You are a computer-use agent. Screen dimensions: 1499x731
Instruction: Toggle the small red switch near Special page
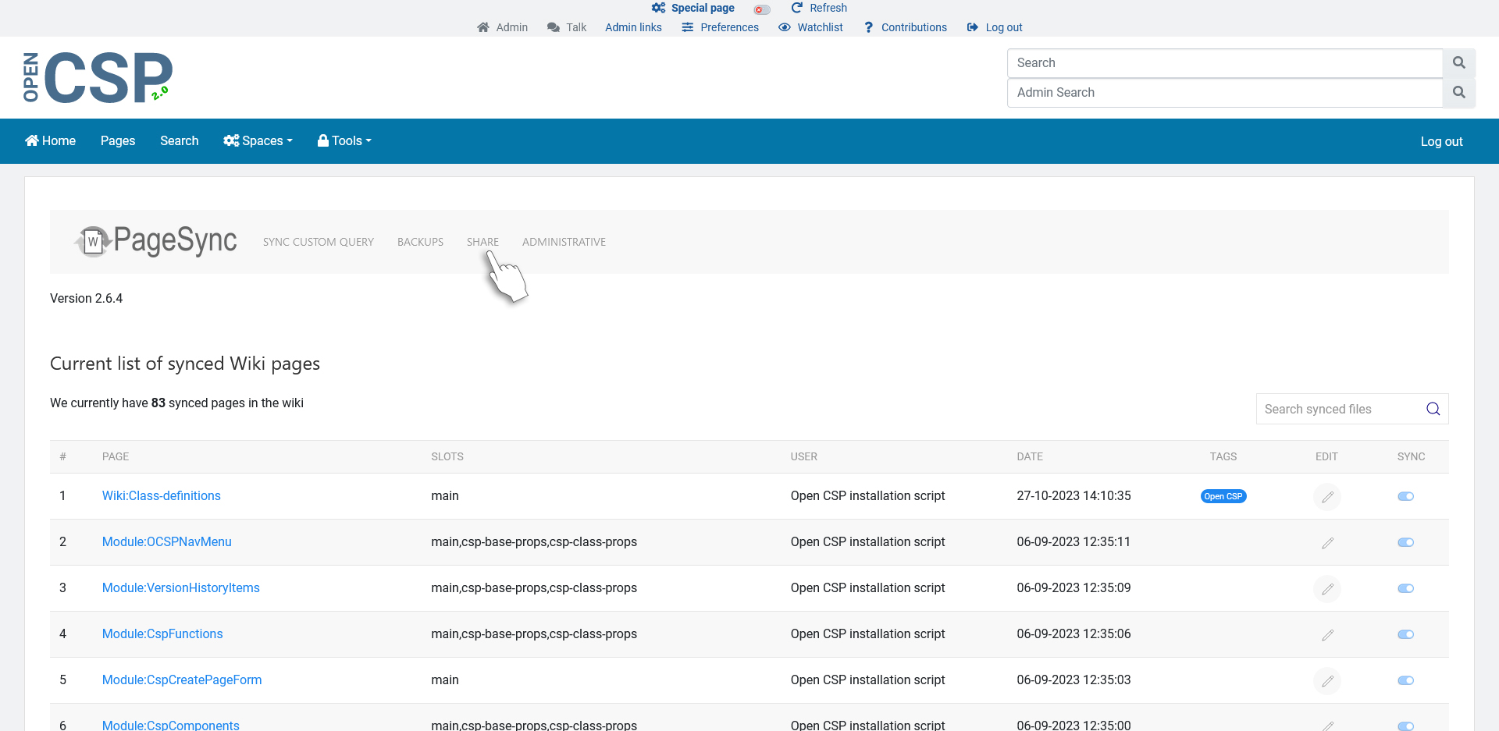pos(761,9)
